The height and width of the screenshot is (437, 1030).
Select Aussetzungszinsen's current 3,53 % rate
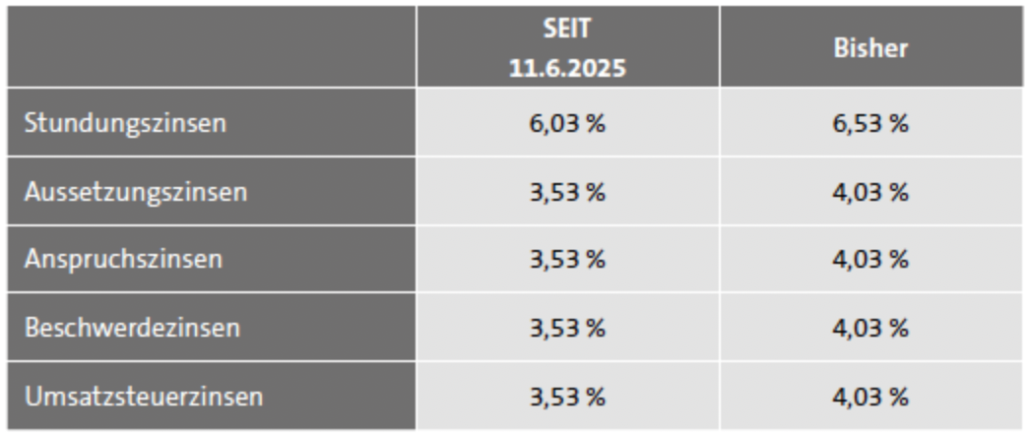click(567, 192)
